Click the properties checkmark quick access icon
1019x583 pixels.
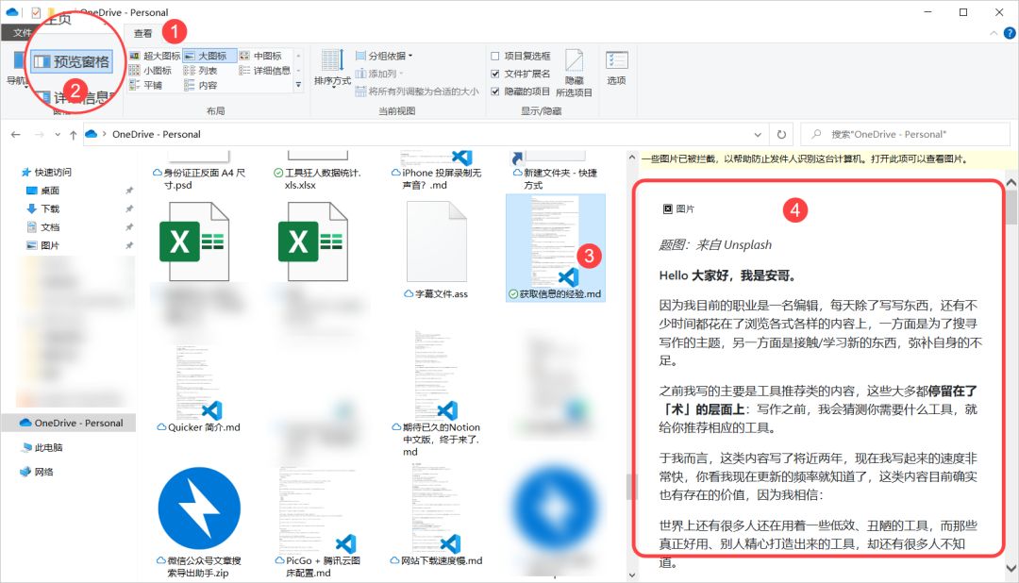pos(36,12)
